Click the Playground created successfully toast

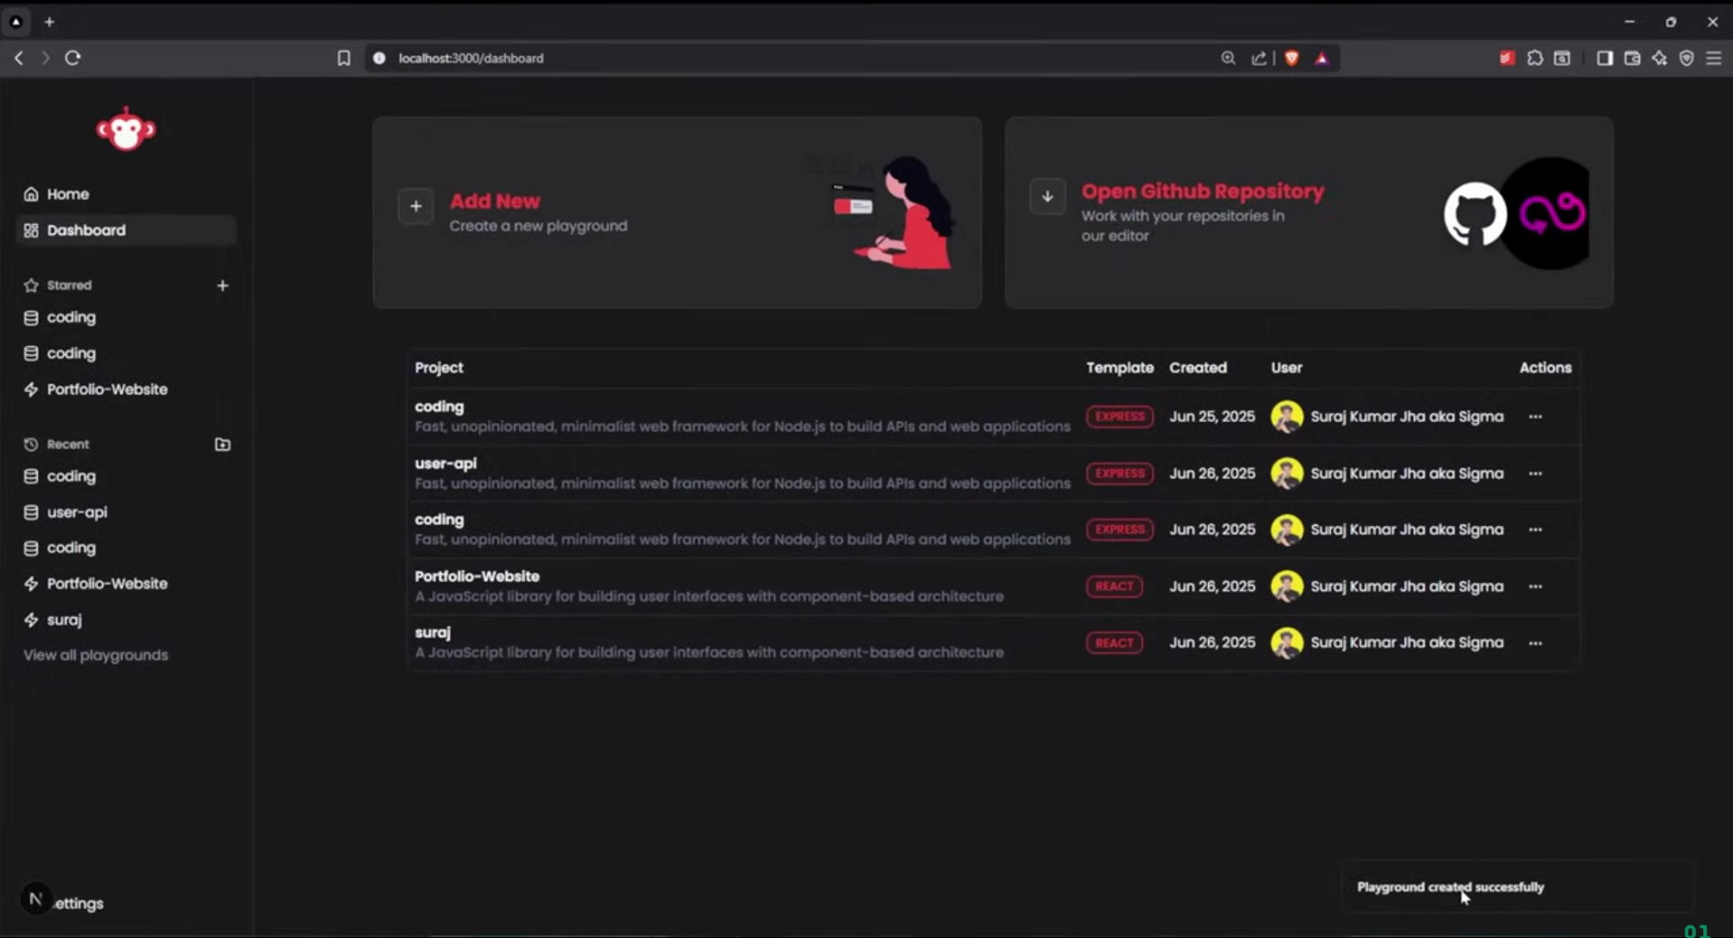(1517, 887)
